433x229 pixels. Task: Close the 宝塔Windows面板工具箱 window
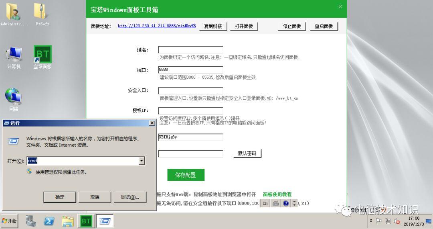click(x=340, y=6)
